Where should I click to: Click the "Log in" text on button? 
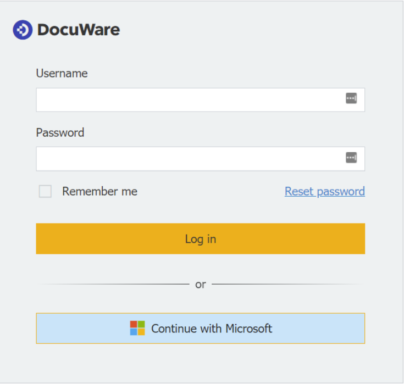201,239
